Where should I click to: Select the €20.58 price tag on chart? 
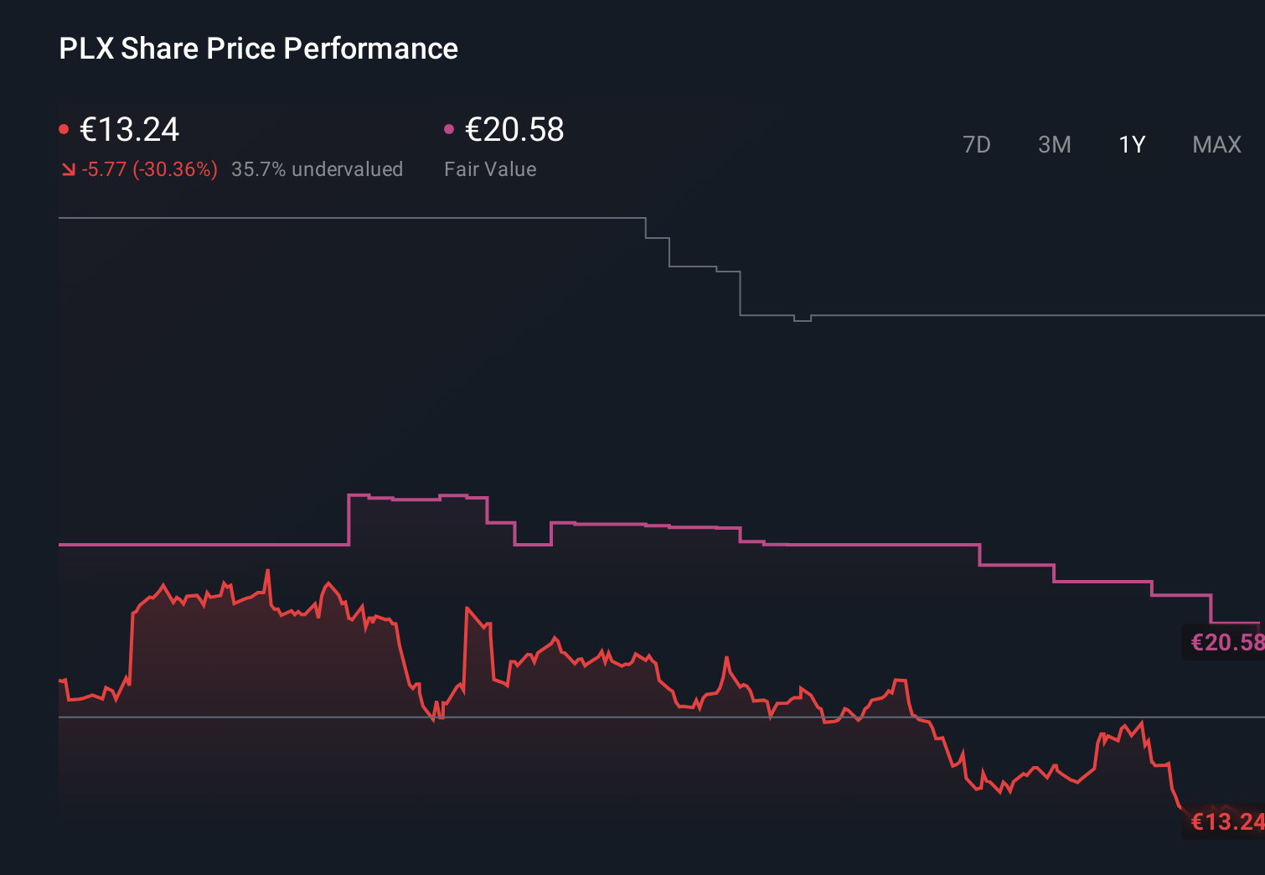[x=1226, y=643]
